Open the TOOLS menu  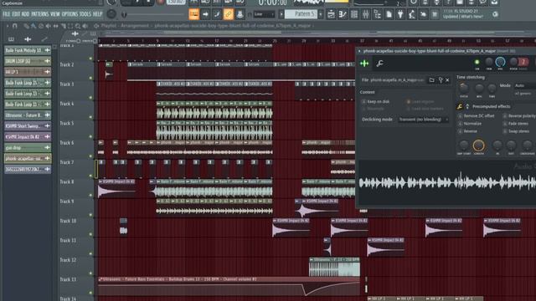[x=85, y=14]
